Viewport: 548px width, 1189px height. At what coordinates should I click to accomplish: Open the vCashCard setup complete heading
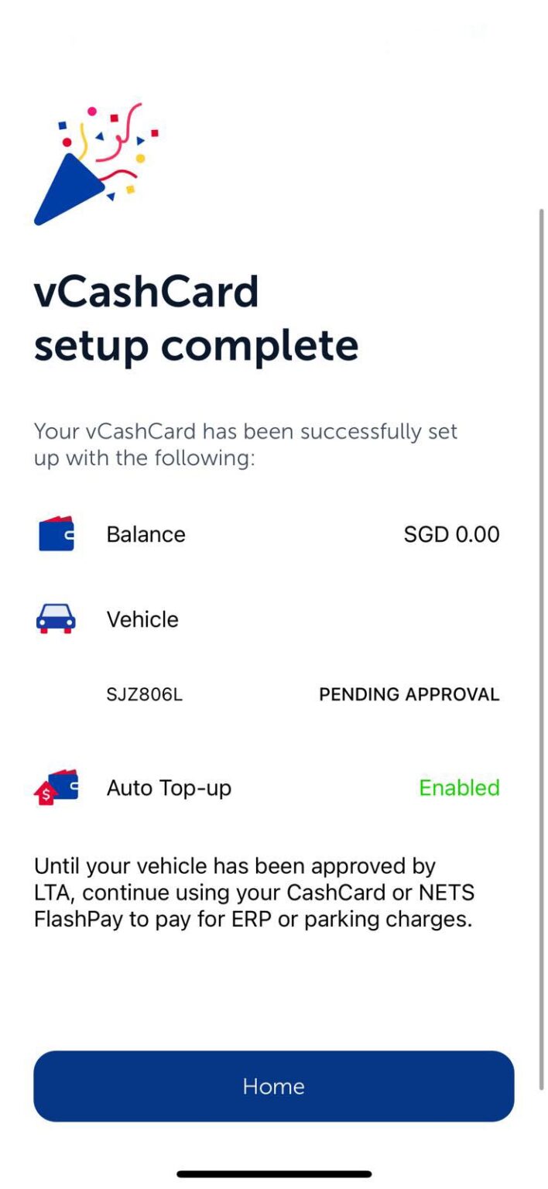click(x=195, y=317)
